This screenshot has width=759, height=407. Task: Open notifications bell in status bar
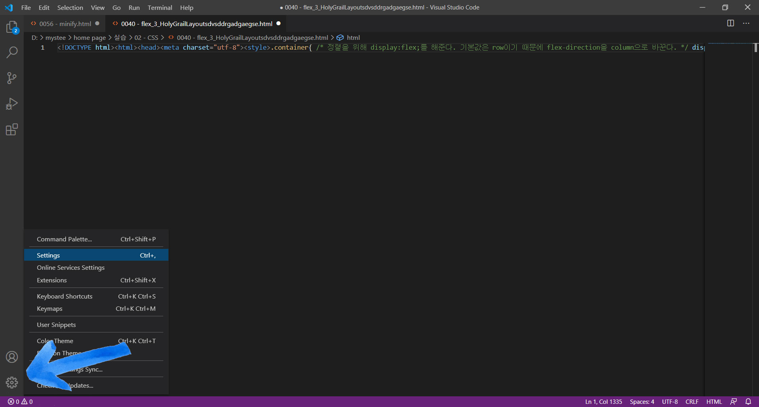point(748,401)
